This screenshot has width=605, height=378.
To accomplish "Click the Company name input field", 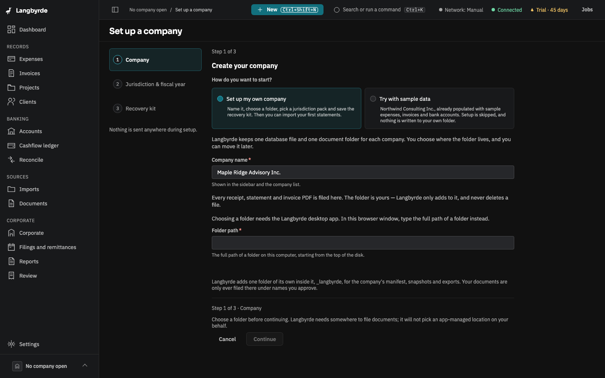I will click(x=363, y=172).
